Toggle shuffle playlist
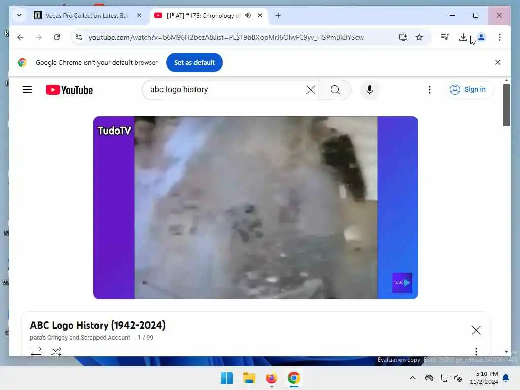The image size is (520, 390). pyautogui.click(x=56, y=352)
